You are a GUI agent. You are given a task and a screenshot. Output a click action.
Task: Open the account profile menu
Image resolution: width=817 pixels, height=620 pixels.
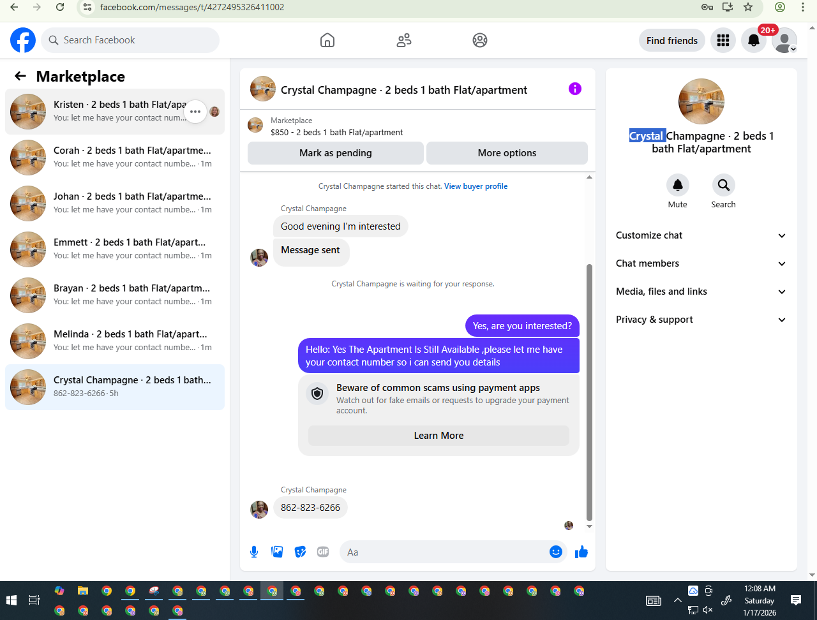(x=784, y=40)
